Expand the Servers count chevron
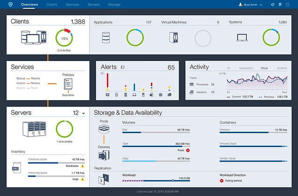The width and height of the screenshot is (298, 196). tap(83, 113)
